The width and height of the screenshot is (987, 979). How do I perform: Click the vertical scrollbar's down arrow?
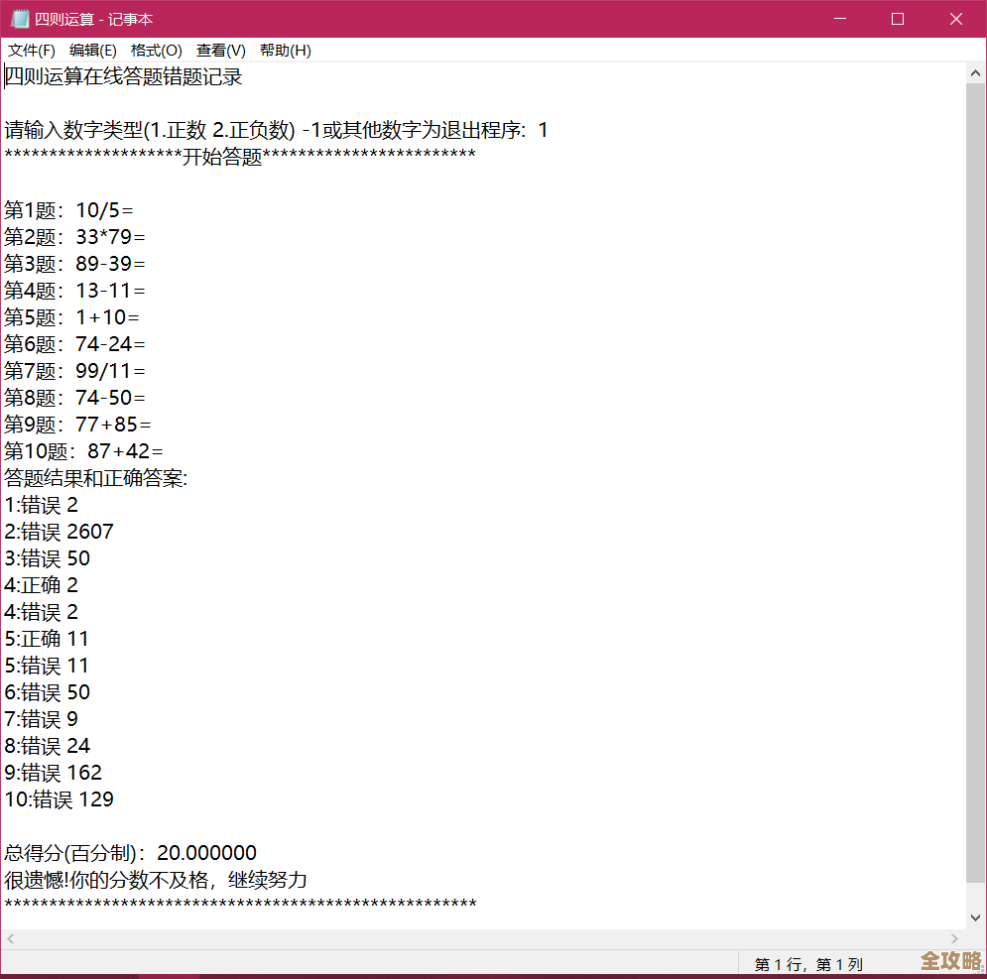point(975,918)
